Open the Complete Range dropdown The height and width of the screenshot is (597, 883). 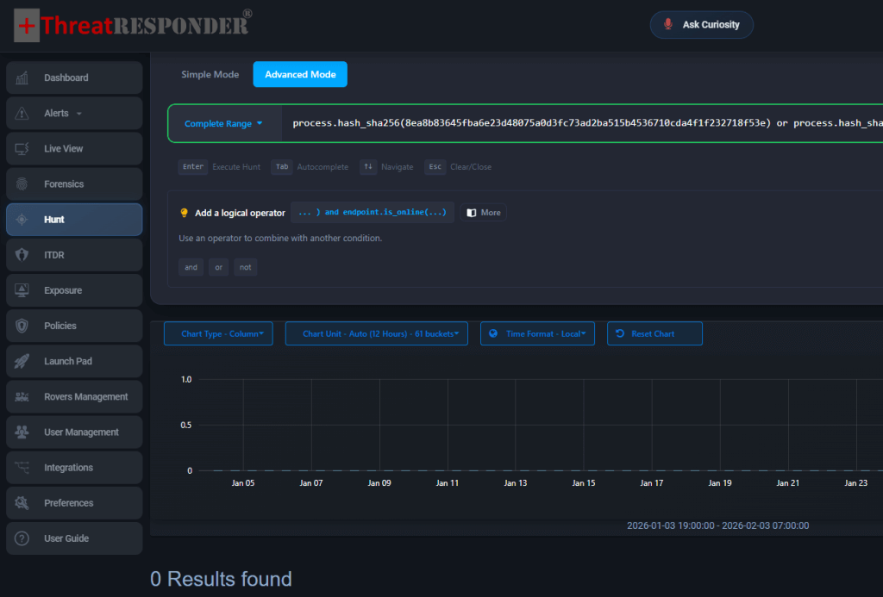[223, 124]
